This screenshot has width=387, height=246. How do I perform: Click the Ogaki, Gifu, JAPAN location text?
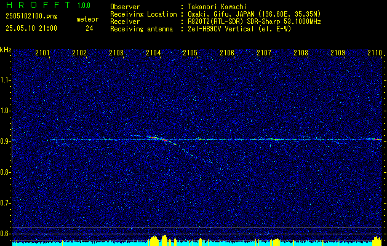point(254,14)
